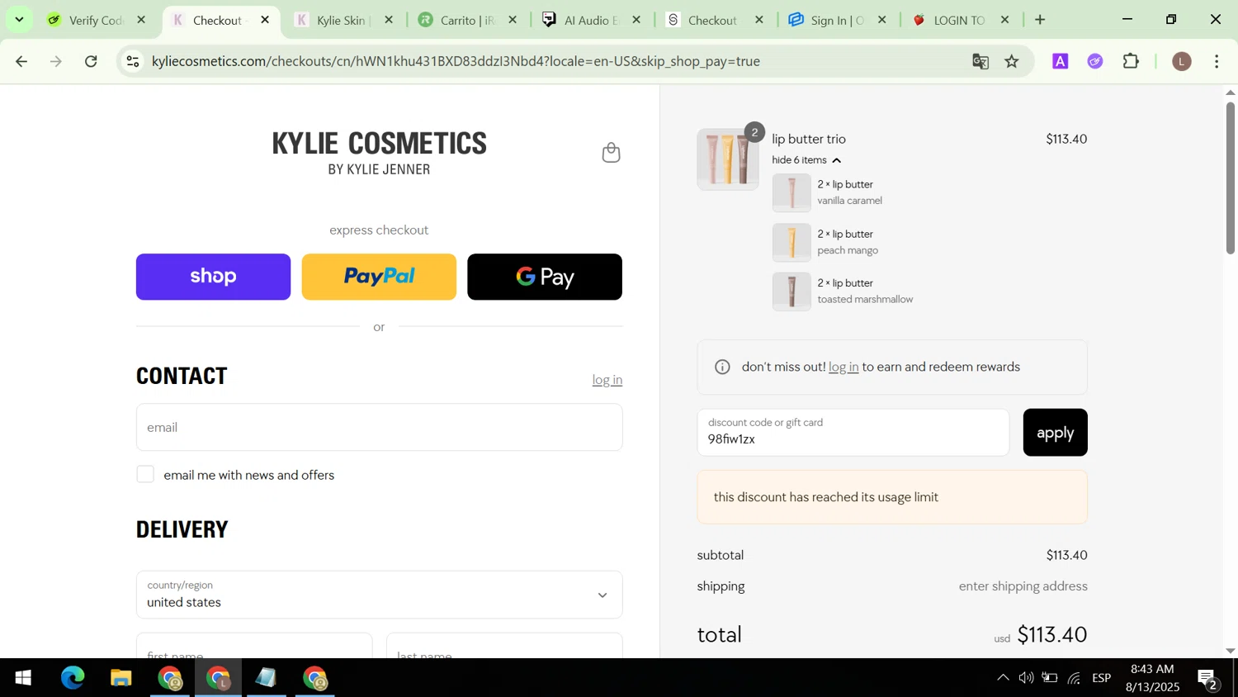Open the Chrome profile avatar L
Screen dimensions: 1238x697
coord(1182,61)
